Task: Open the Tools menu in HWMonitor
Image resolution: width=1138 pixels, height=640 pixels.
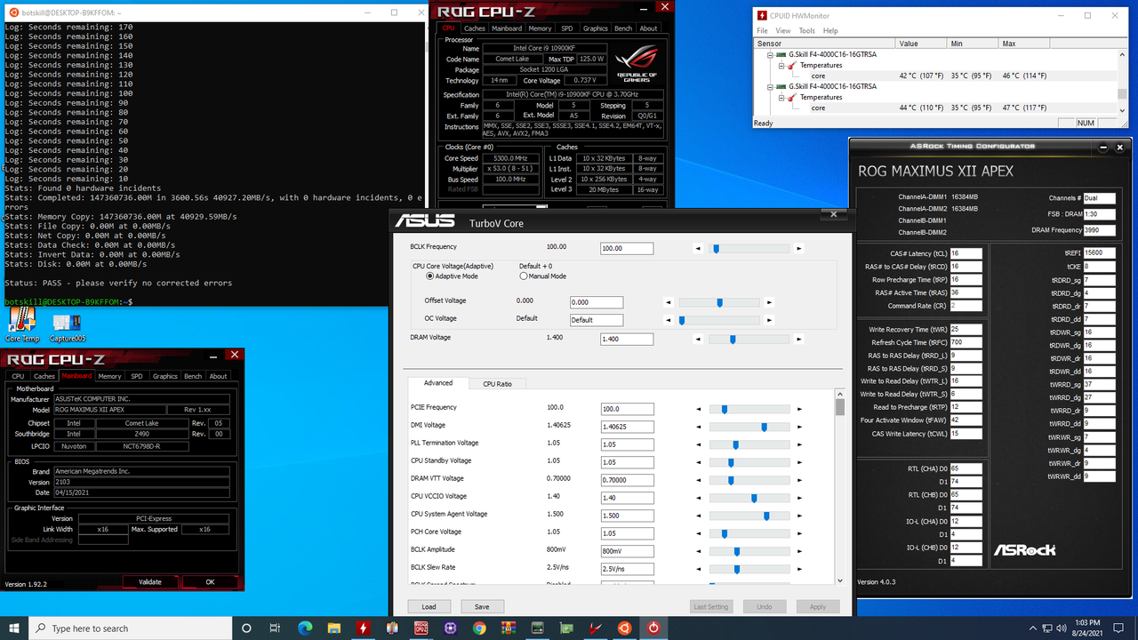Action: click(x=806, y=30)
